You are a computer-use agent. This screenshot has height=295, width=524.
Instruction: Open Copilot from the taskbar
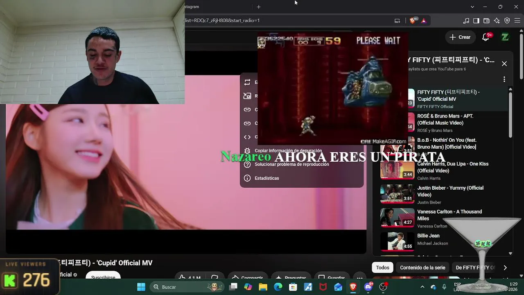(x=248, y=287)
